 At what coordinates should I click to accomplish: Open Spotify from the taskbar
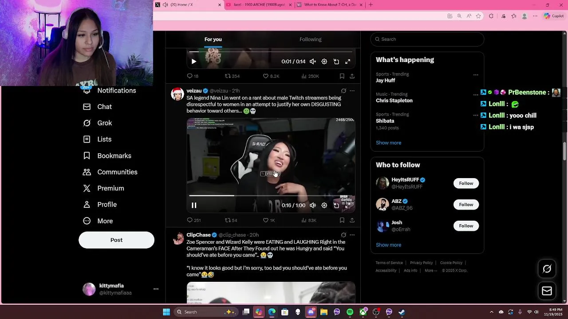[350, 312]
